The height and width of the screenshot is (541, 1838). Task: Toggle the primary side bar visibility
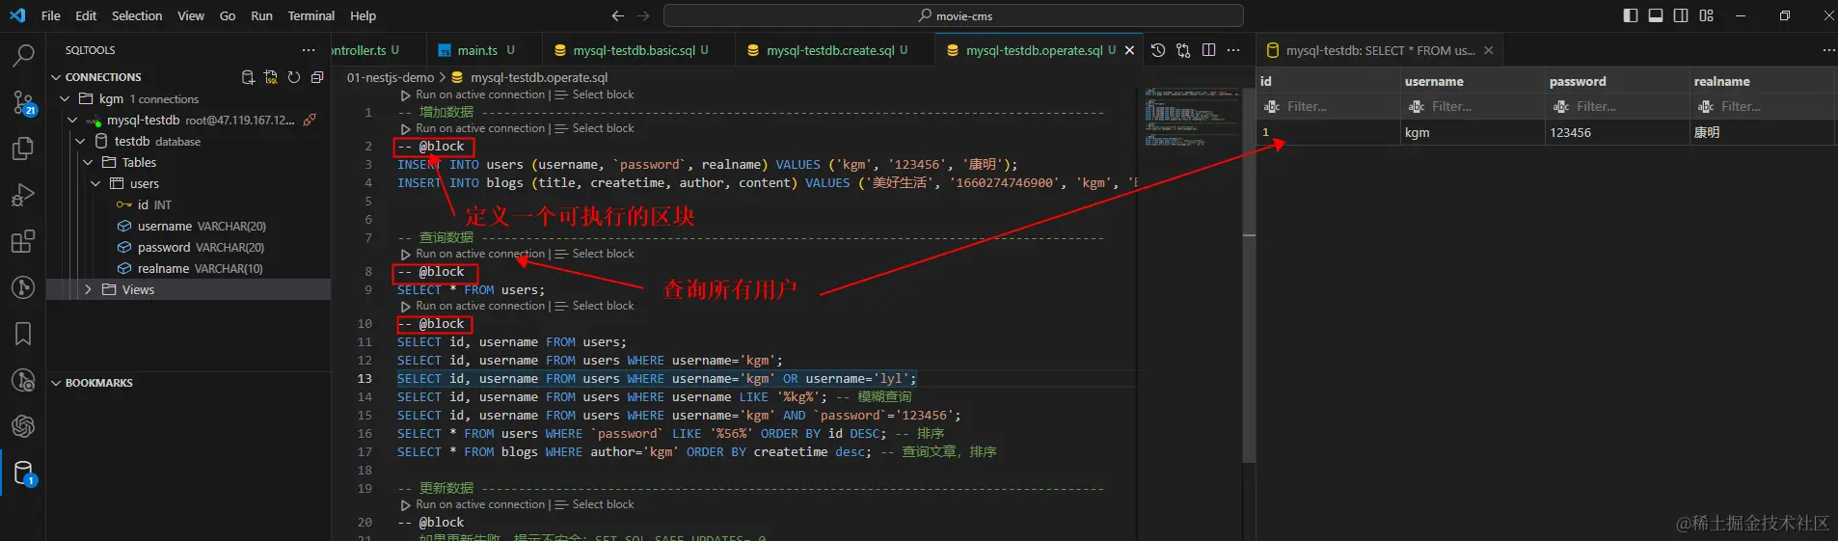(x=1631, y=15)
